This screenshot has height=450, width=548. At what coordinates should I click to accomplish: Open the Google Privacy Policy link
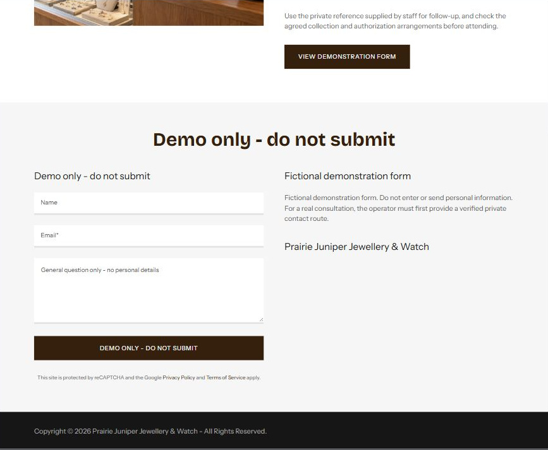coord(179,377)
